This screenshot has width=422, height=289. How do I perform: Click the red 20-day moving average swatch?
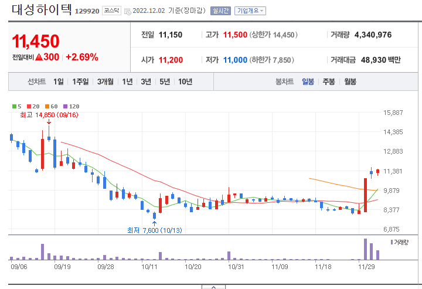point(29,107)
